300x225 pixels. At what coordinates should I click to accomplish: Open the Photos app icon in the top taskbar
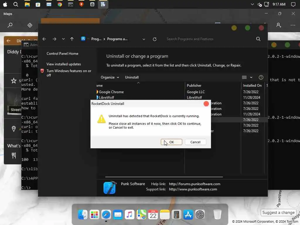point(49,4)
